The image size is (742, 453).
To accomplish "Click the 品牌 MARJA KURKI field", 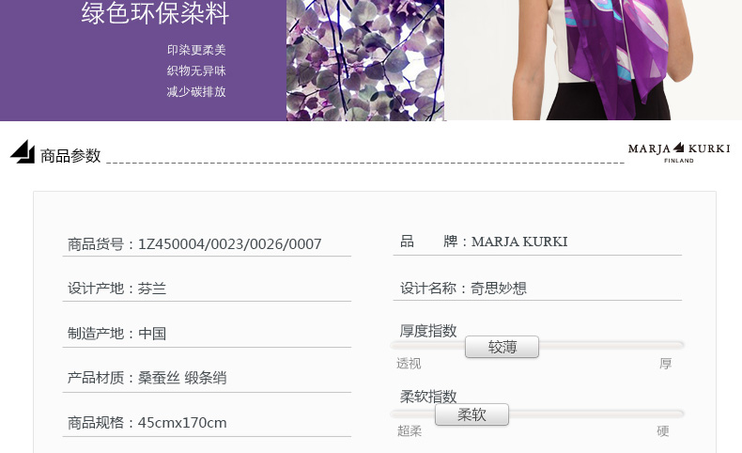I will click(537, 242).
